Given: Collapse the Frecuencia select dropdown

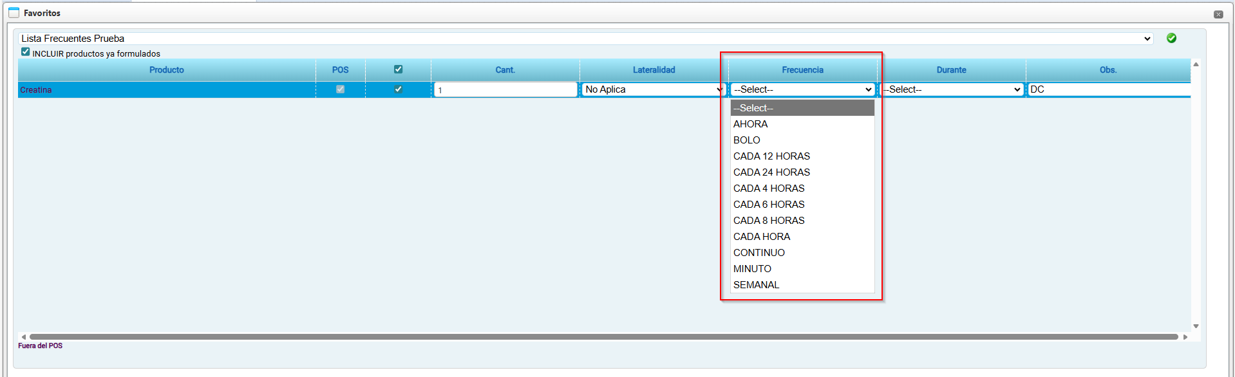Looking at the screenshot, I should (802, 89).
